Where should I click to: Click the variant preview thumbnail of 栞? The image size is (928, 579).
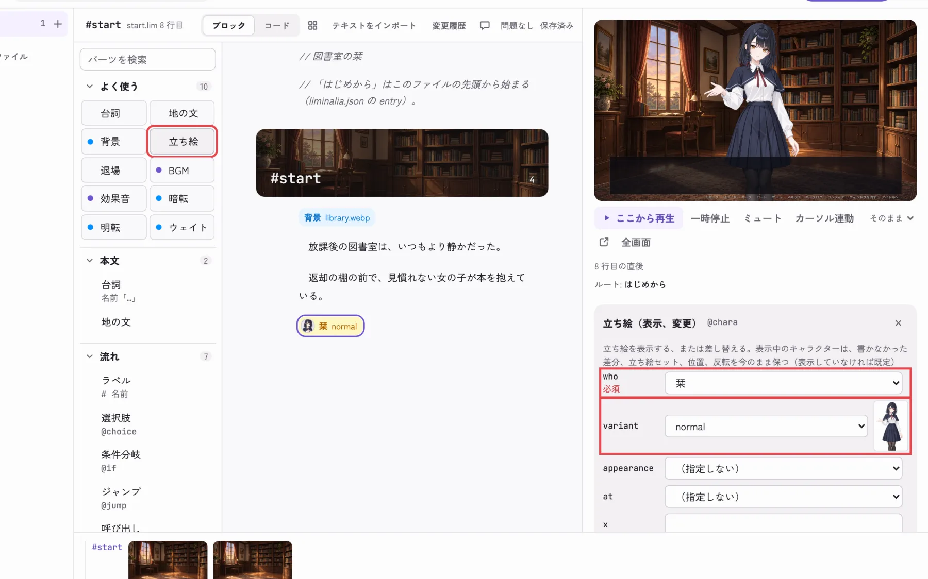[891, 427]
